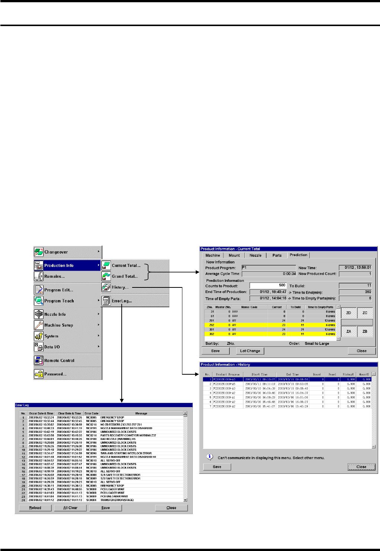
Task: Click Close in the History window
Action: (361, 467)
